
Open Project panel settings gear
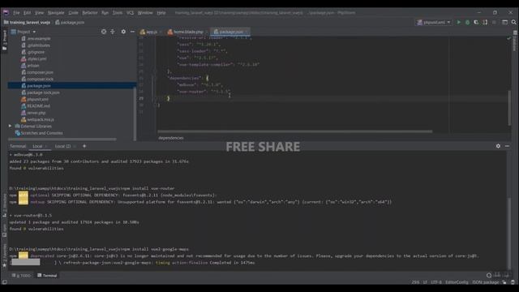point(123,32)
